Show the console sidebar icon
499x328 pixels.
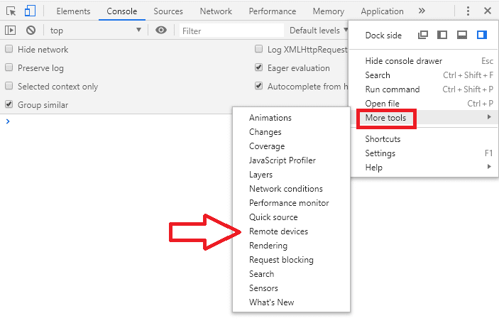10,31
